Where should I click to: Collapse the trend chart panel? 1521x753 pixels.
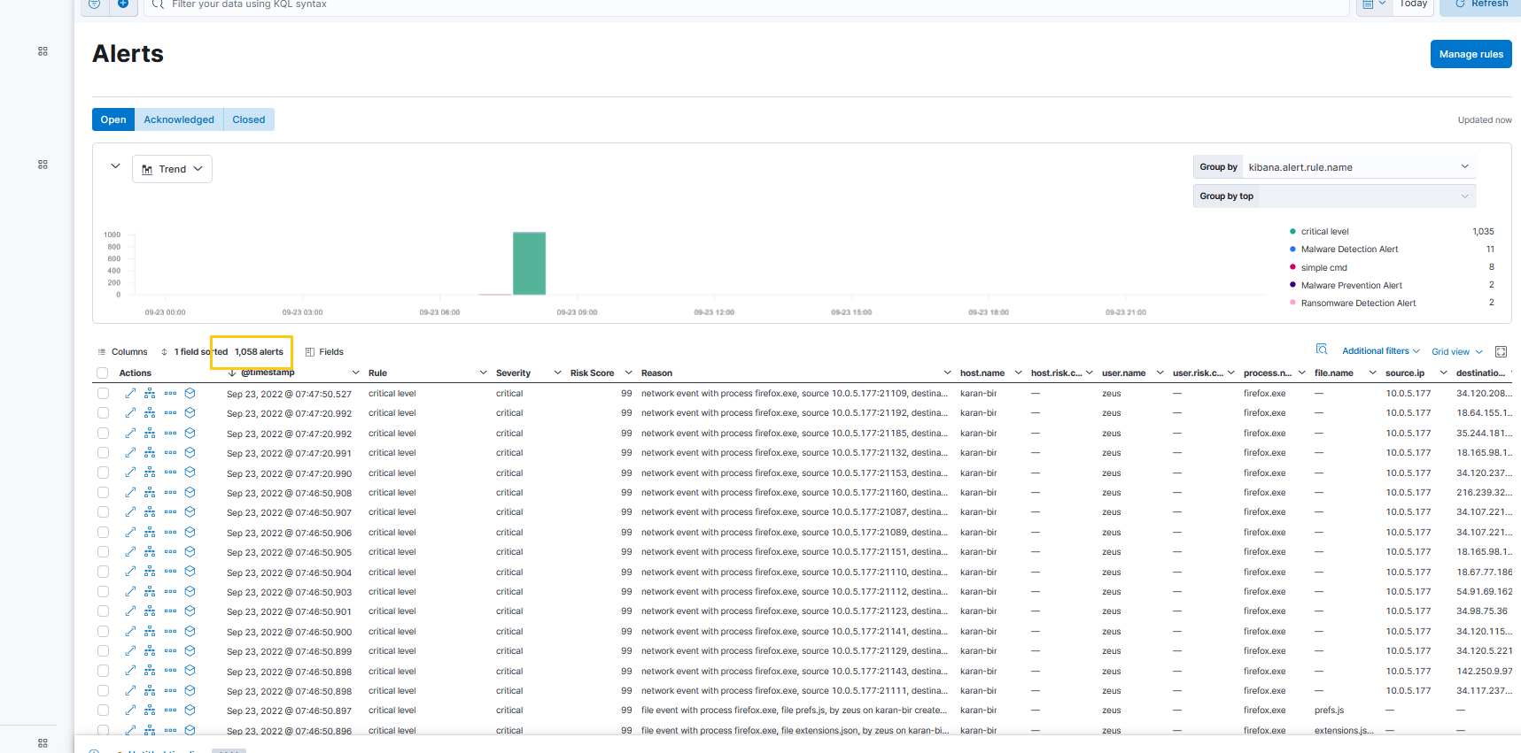pos(115,166)
